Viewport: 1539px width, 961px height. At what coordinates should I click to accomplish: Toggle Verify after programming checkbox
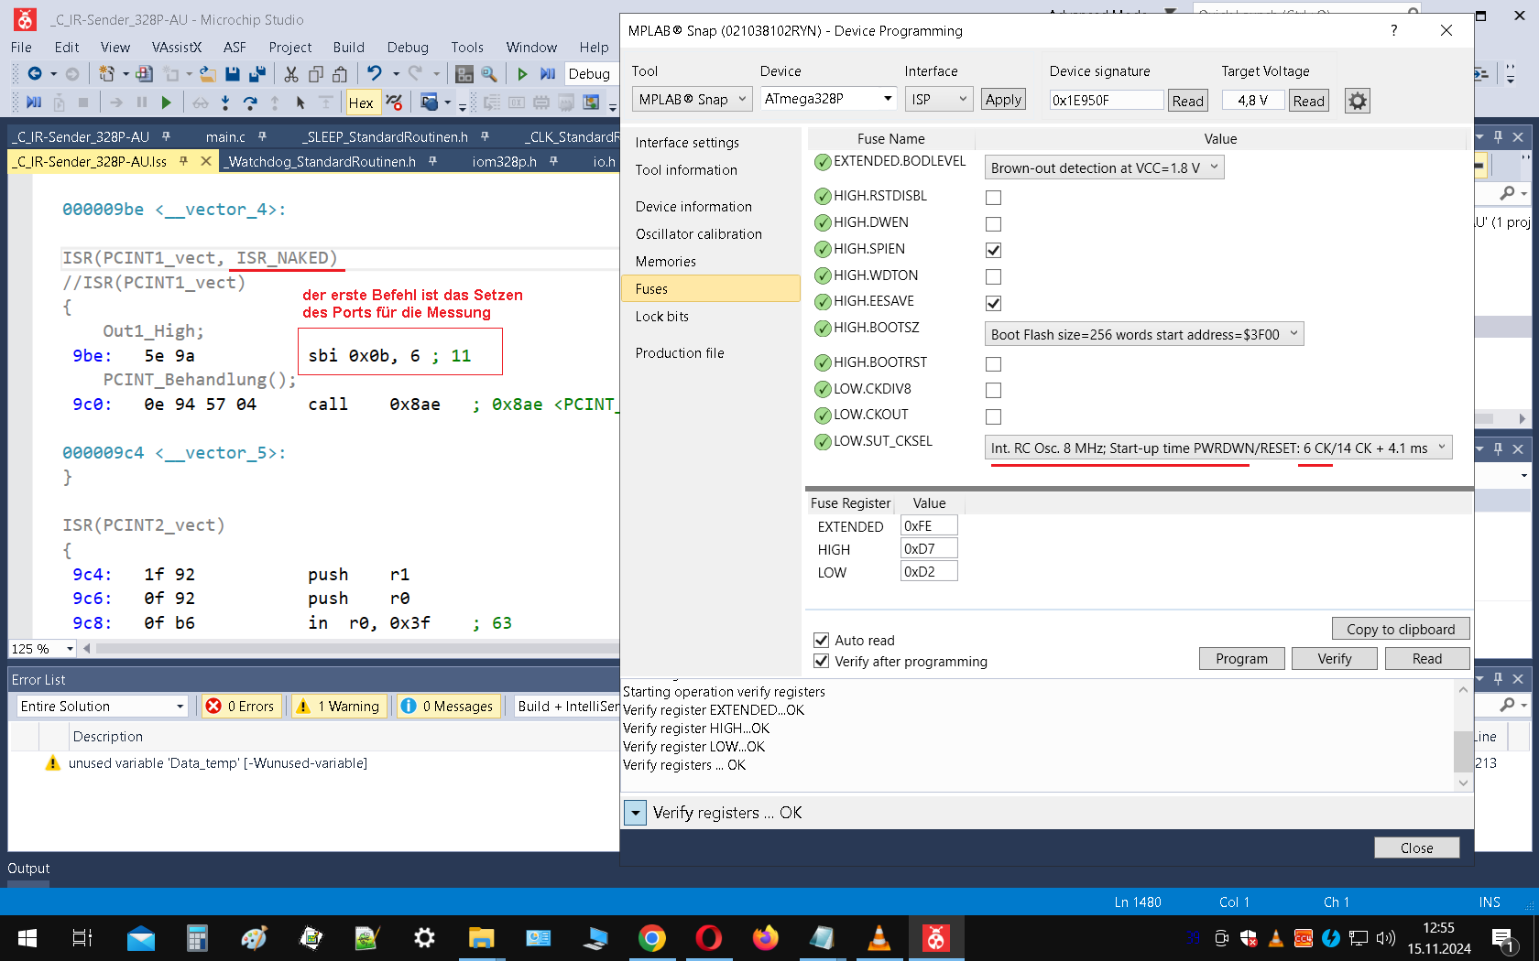[x=821, y=661]
